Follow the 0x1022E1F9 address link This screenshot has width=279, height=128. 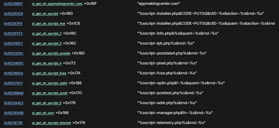click(x=13, y=24)
